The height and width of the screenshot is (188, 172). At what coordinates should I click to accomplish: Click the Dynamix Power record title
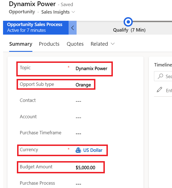32,4
